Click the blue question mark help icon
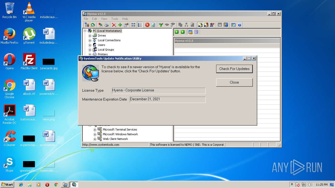The height and width of the screenshot is (188, 335). [239, 25]
